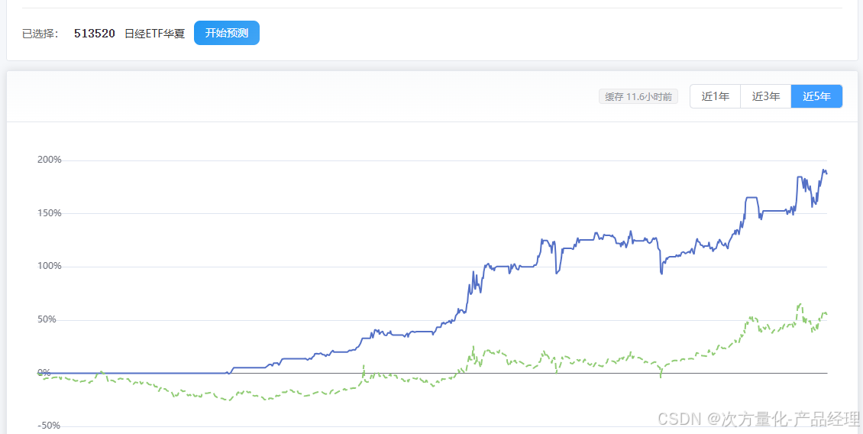Click the flat blue line start at 0%
Screen dimensions: 863x434
(x=132, y=373)
